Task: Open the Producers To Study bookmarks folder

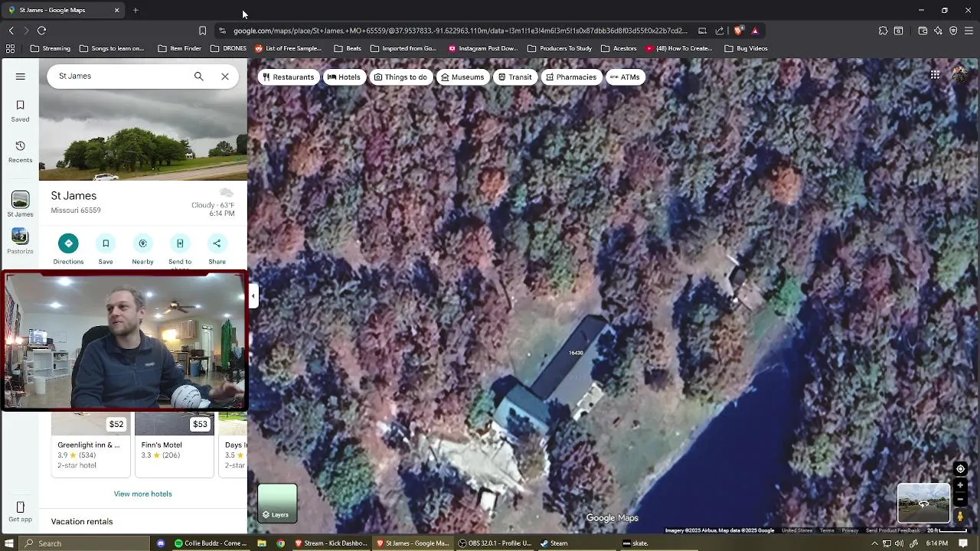Action: coord(560,48)
